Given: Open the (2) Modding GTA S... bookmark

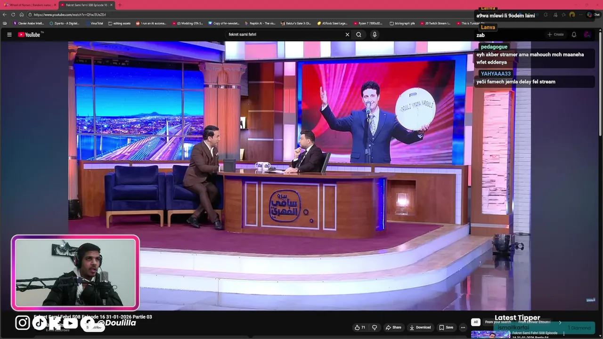Looking at the screenshot, I should [x=187, y=23].
